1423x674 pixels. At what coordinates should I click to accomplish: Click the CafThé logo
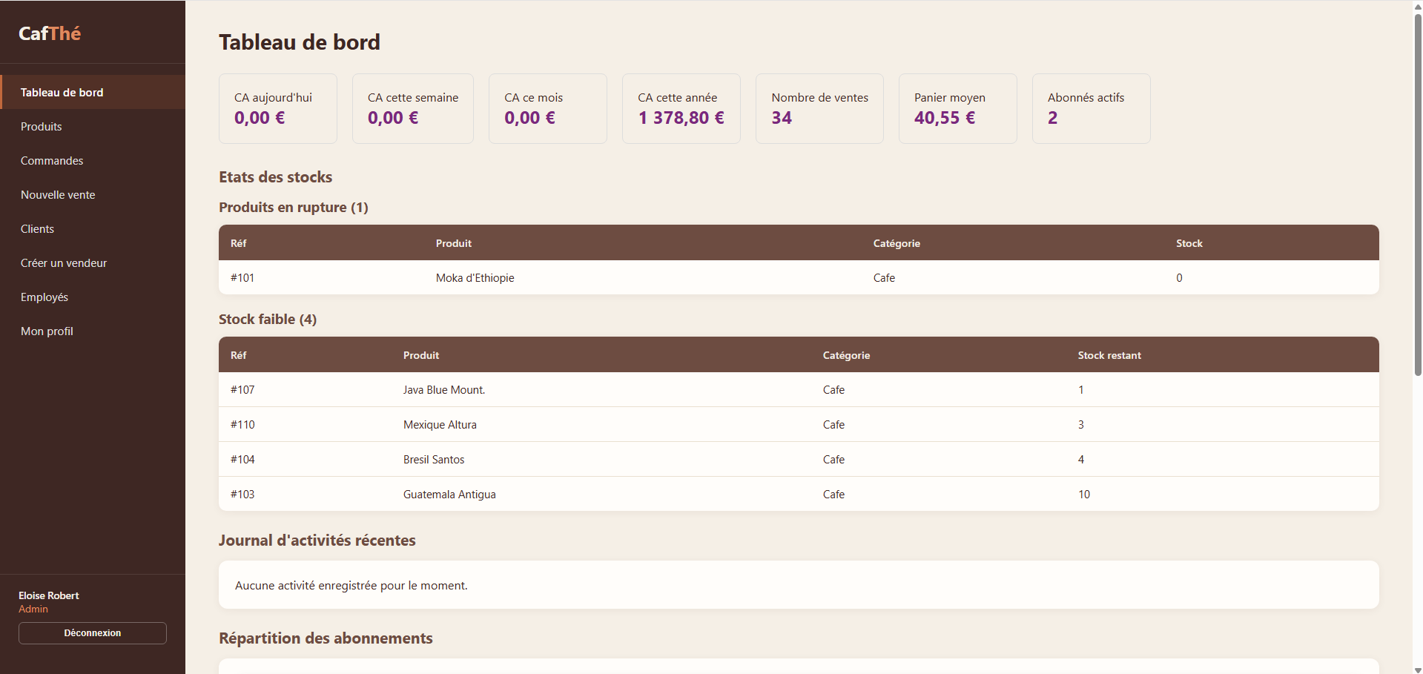coord(50,33)
